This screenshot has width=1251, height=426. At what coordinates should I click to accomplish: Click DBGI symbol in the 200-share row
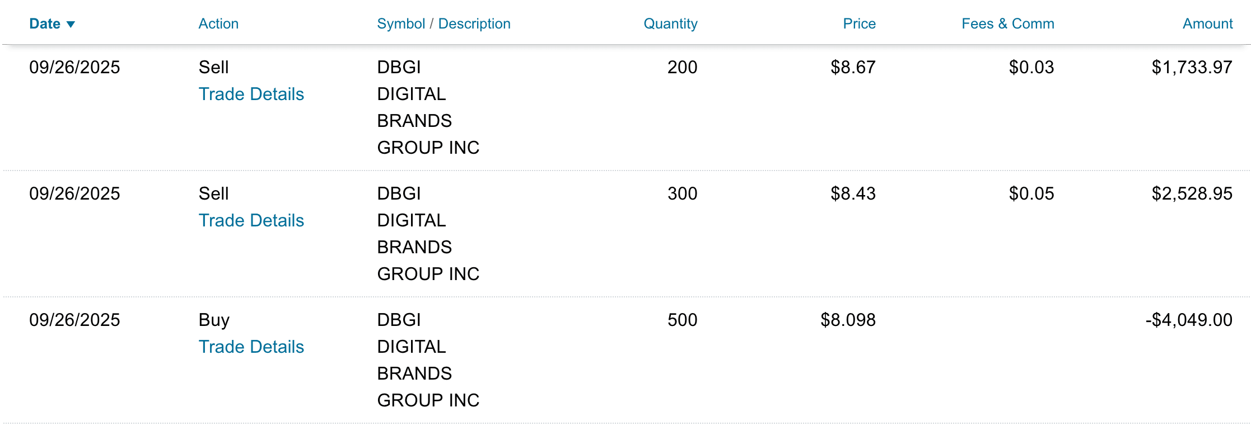[x=399, y=67]
